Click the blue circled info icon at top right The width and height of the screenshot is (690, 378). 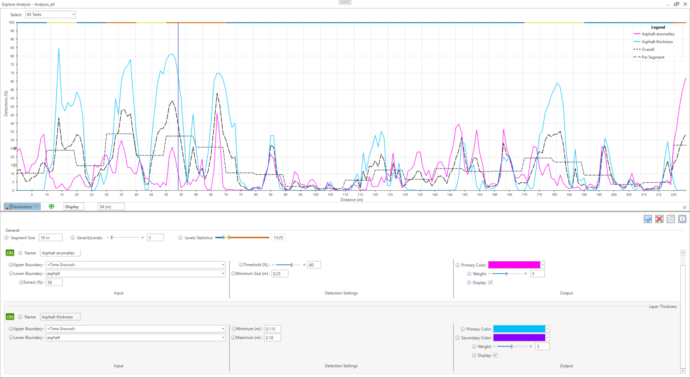coord(682,219)
